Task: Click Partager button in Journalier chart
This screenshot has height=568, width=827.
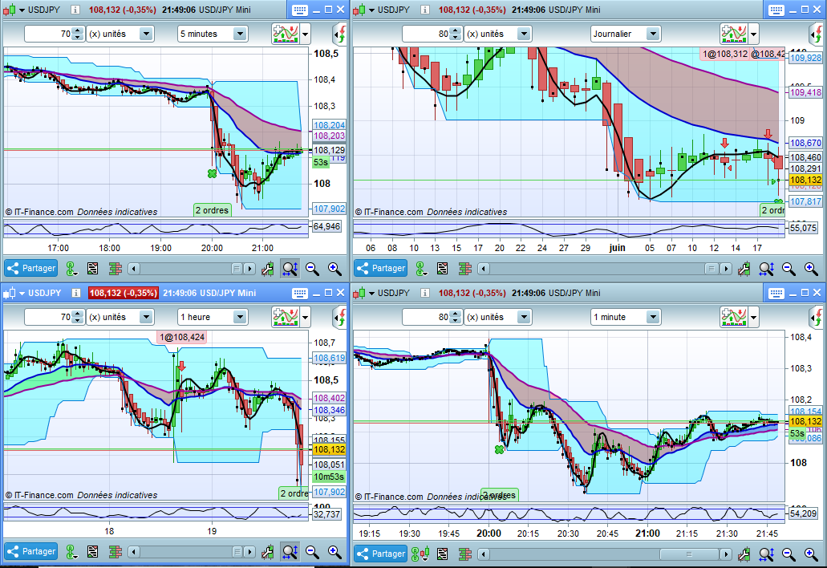Action: click(x=381, y=269)
